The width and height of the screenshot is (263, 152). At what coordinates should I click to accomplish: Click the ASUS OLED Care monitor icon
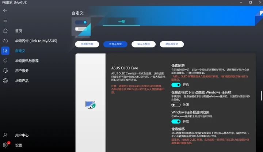point(91,105)
